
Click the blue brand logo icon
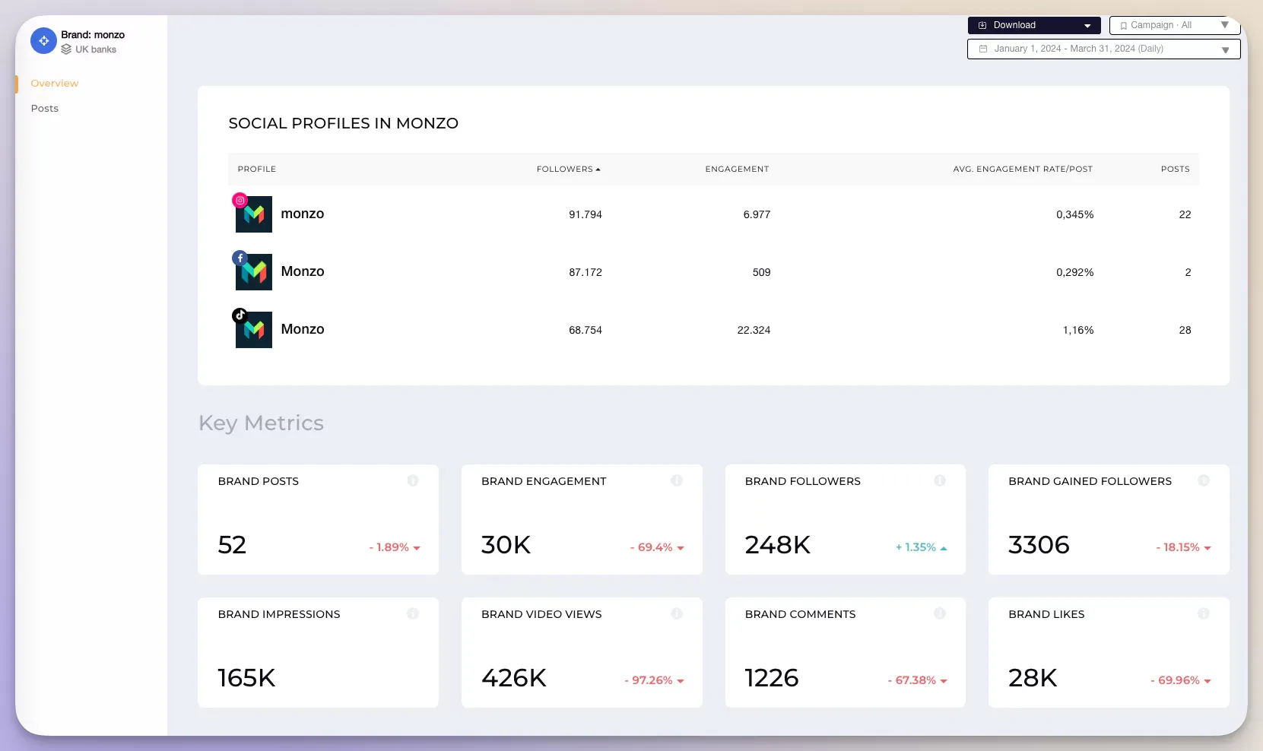pyautogui.click(x=43, y=41)
